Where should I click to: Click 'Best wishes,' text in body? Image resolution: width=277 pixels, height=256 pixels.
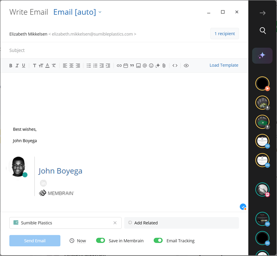[25, 129]
